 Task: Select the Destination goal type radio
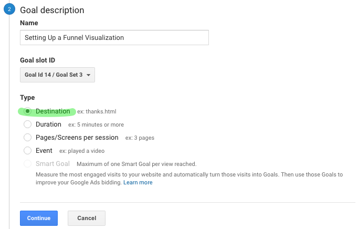27,111
